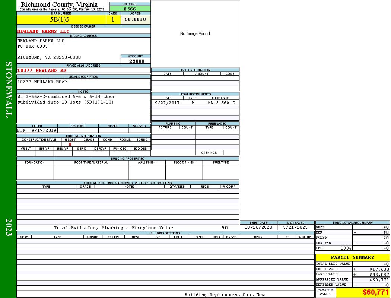Click the No Image Found placeholder
The width and height of the screenshot is (391, 298).
point(195,34)
